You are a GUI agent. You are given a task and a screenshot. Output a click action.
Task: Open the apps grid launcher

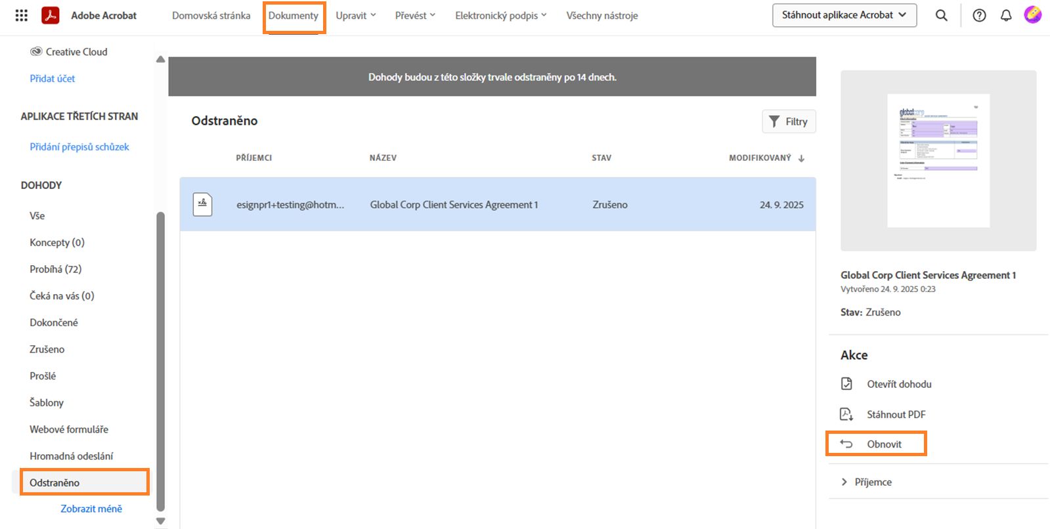coord(21,15)
